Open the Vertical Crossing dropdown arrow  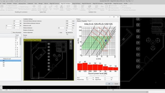click(x=29, y=7)
